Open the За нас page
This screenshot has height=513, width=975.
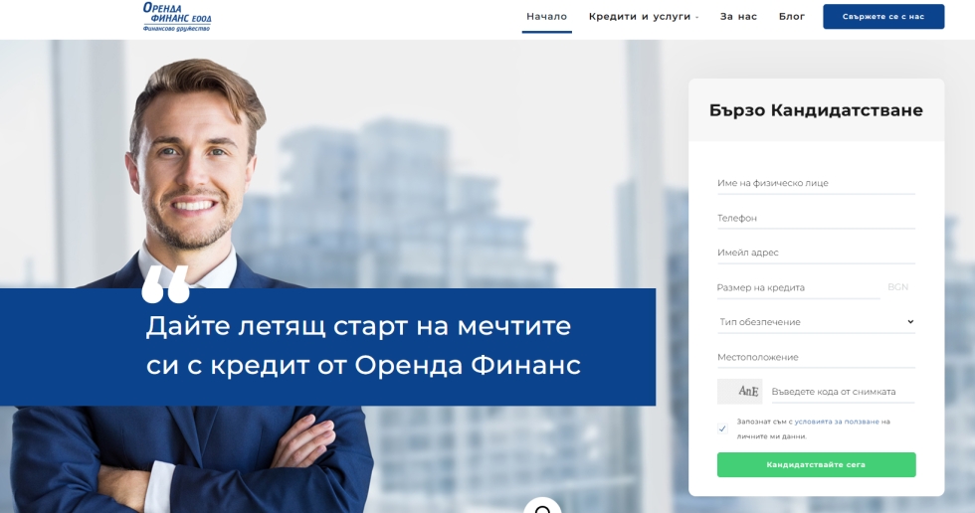(738, 17)
